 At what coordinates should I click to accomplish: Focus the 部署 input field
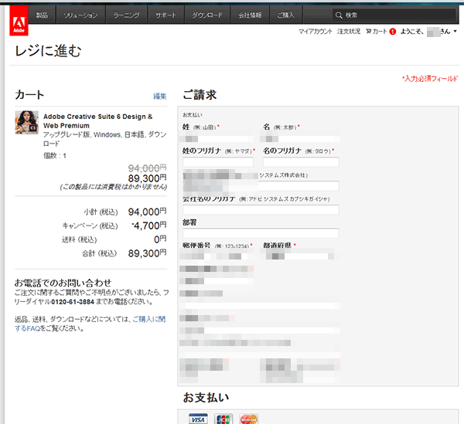261,233
